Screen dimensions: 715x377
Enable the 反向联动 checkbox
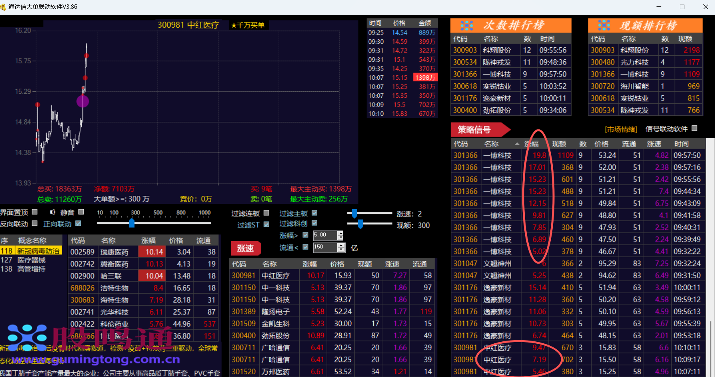pos(34,223)
